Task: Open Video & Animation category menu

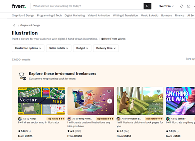Action: point(99,16)
